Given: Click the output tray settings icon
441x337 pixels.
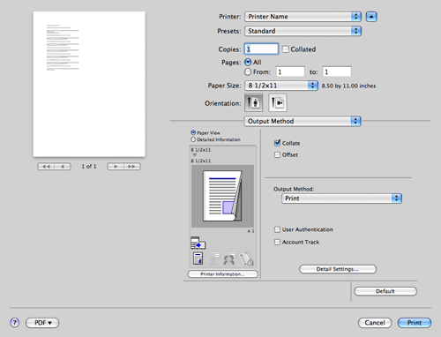Looking at the screenshot, I should point(198,243).
